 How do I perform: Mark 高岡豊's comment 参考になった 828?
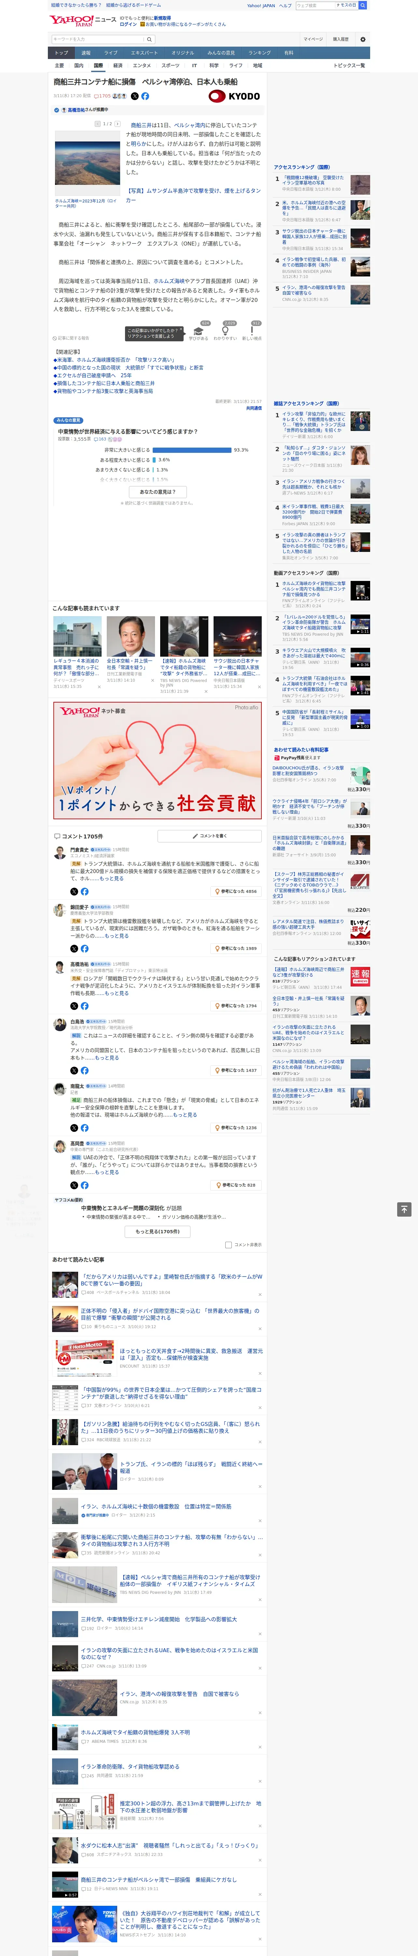point(236,1185)
